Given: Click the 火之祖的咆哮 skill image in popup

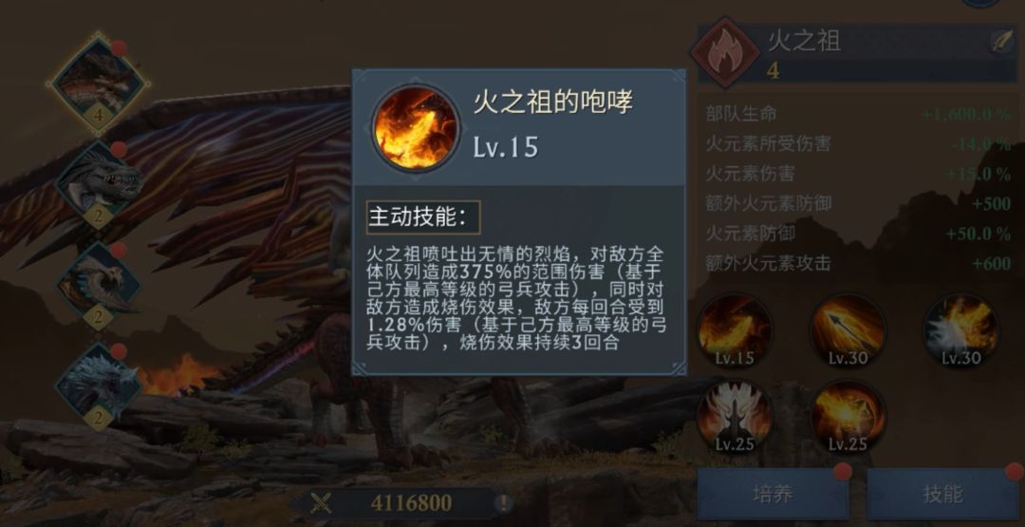Looking at the screenshot, I should coord(415,127).
